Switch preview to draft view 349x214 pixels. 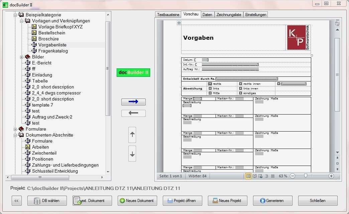pos(273,176)
